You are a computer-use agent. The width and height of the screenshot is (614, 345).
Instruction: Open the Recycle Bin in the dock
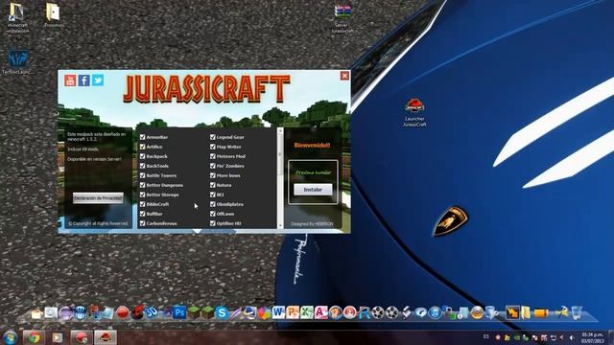[x=577, y=312]
